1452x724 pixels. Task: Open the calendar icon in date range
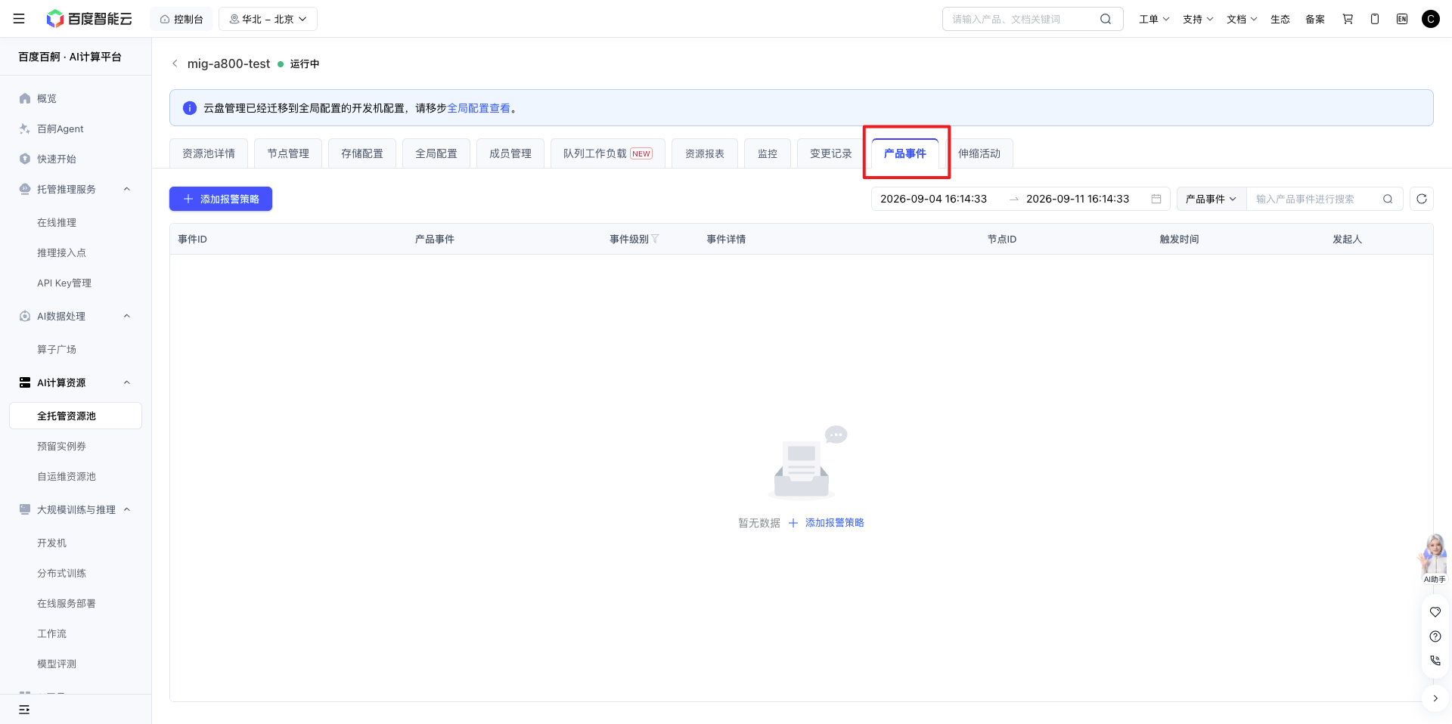point(1156,199)
